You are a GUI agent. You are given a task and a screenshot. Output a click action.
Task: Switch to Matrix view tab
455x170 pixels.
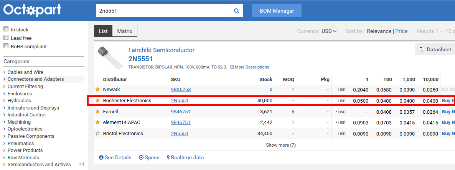(x=125, y=31)
